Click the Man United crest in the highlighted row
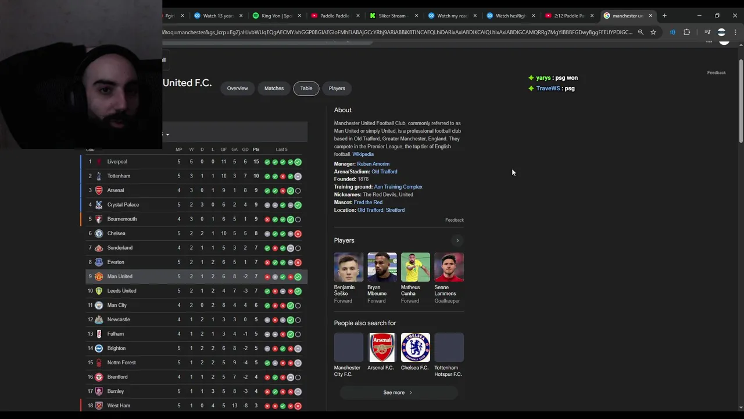 pos(99,276)
